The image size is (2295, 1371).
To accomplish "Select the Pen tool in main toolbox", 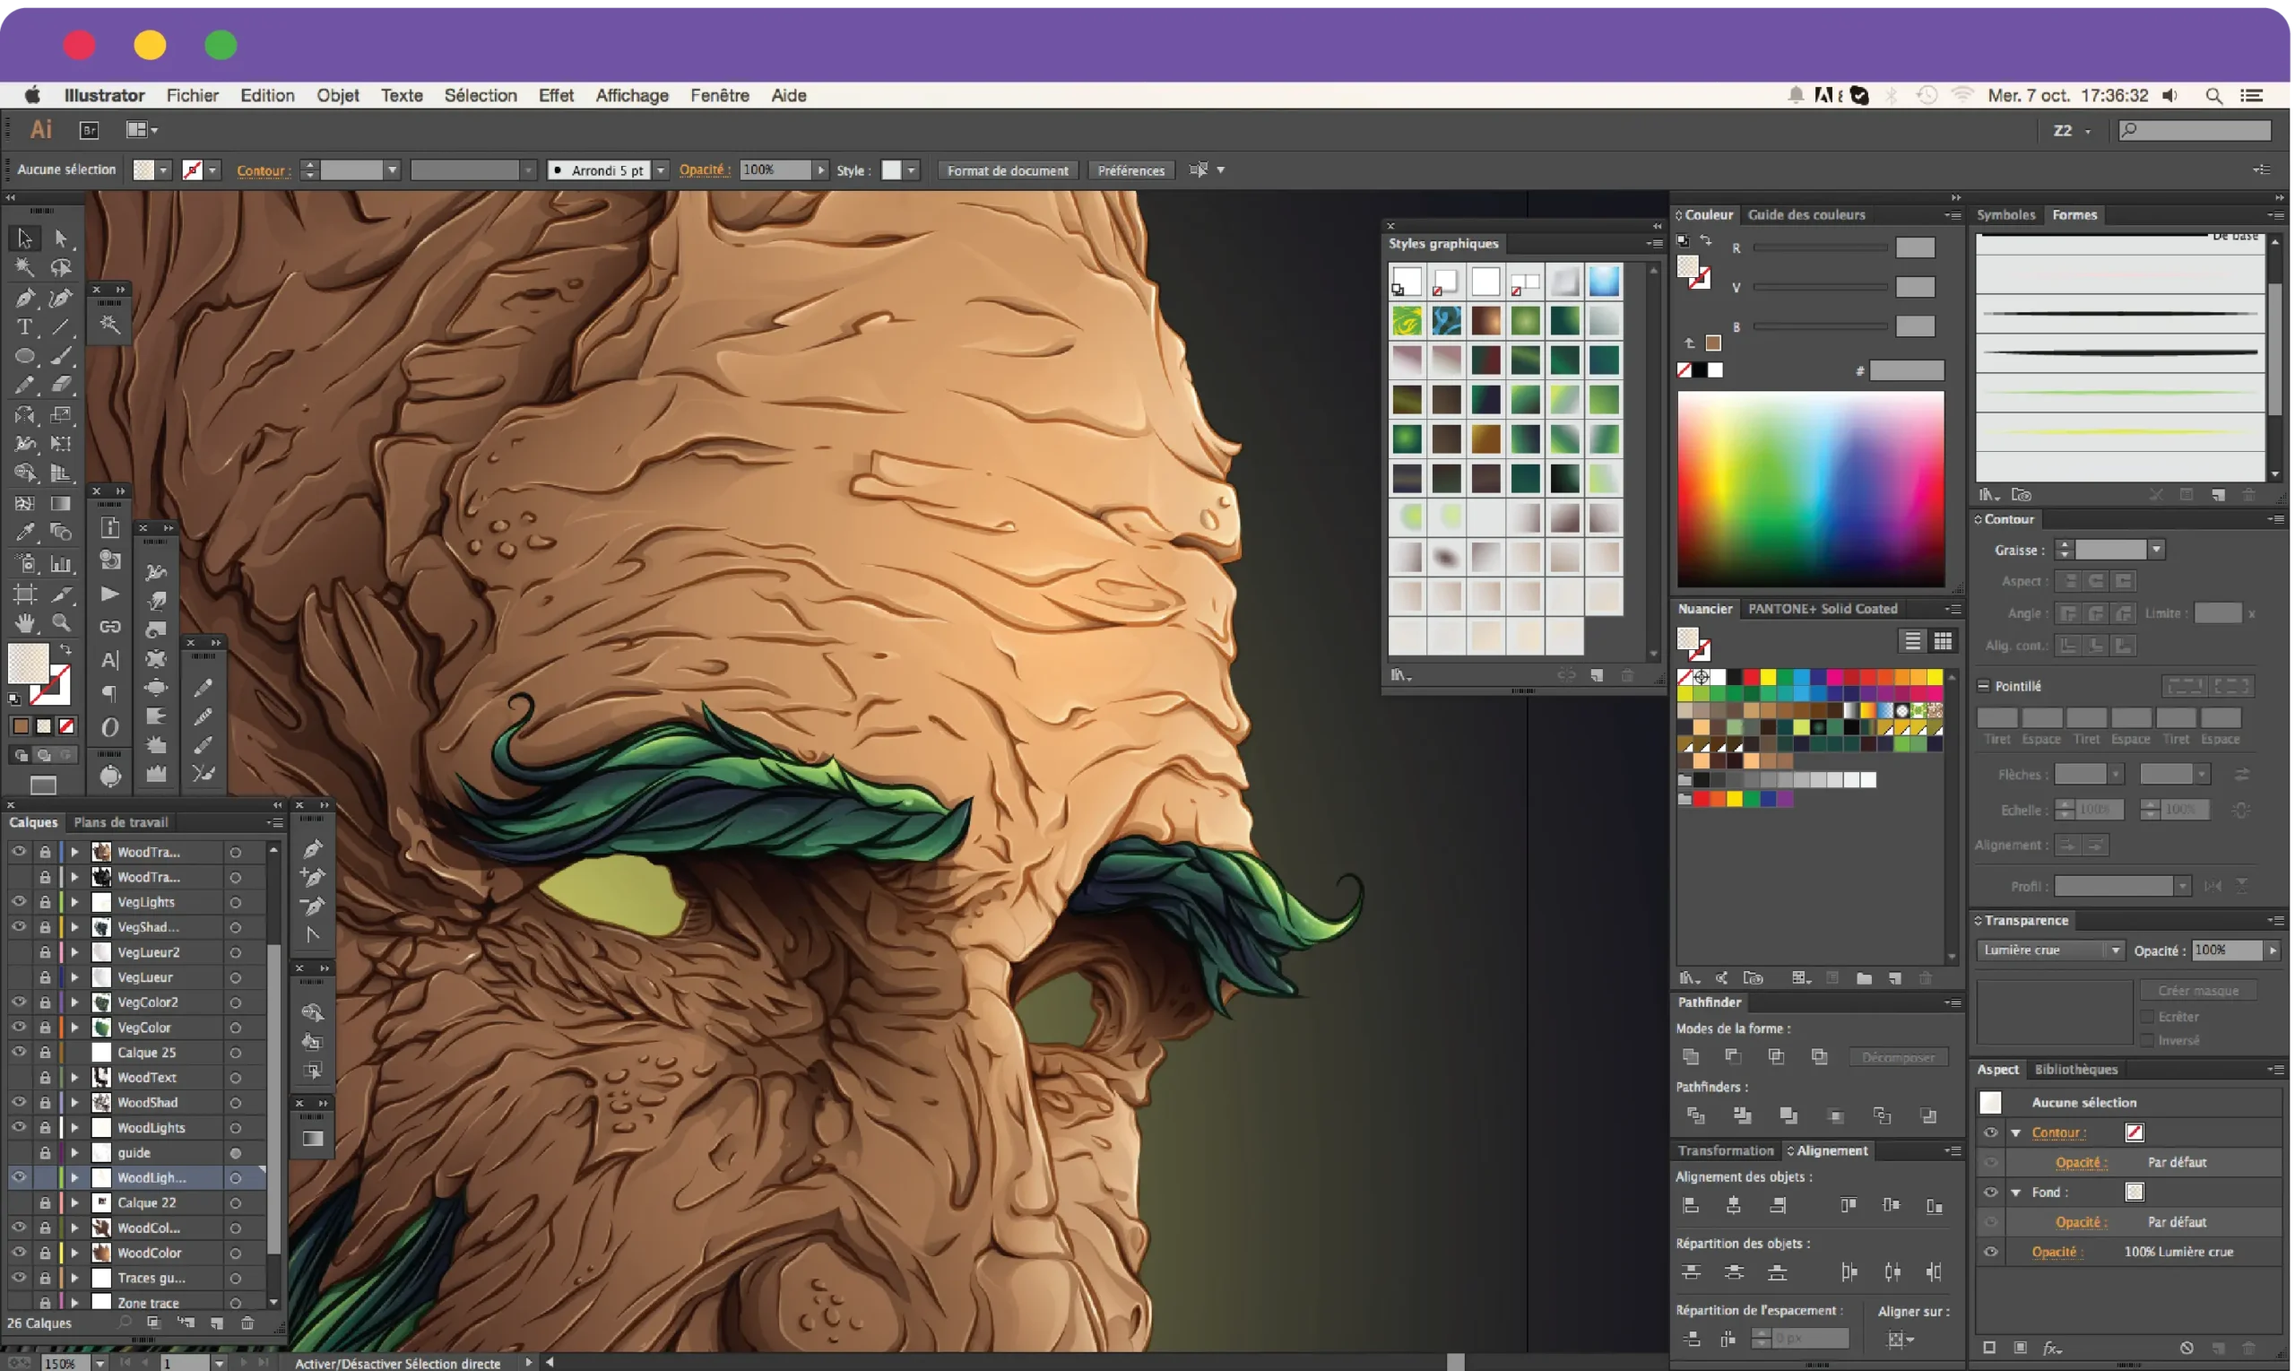I will point(24,298).
